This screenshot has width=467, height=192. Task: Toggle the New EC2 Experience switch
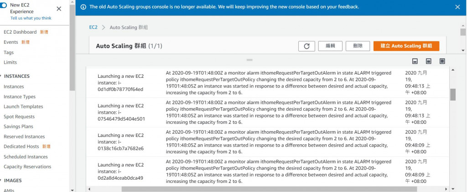[3, 5]
